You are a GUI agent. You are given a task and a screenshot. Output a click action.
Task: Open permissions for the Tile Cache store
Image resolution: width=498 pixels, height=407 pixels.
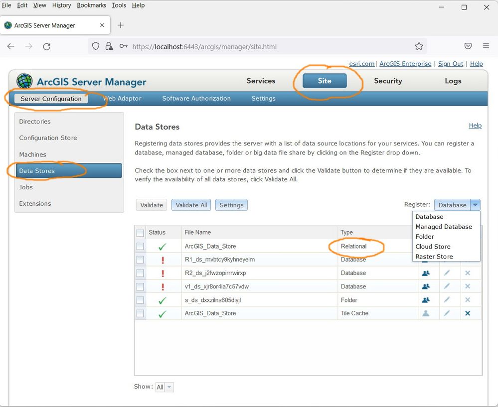tap(426, 313)
